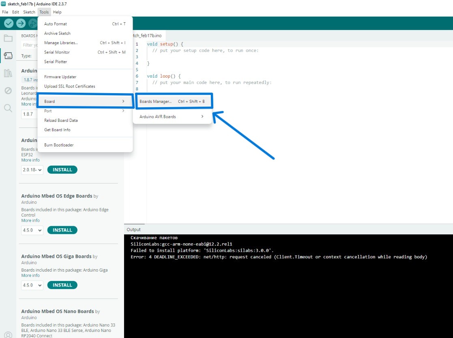This screenshot has width=453, height=338.
Task: Select the sketch_feb17b.ino editor tab
Action: [147, 36]
